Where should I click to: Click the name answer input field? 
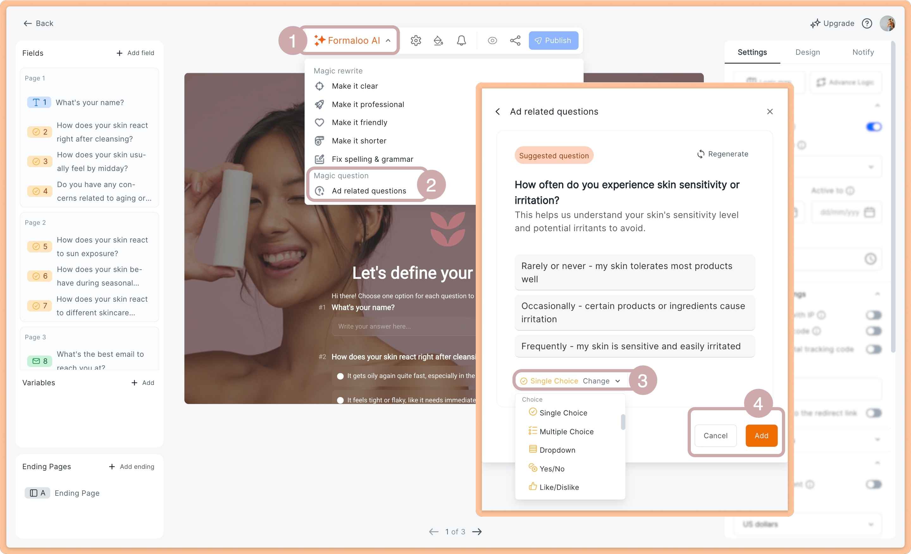click(404, 326)
